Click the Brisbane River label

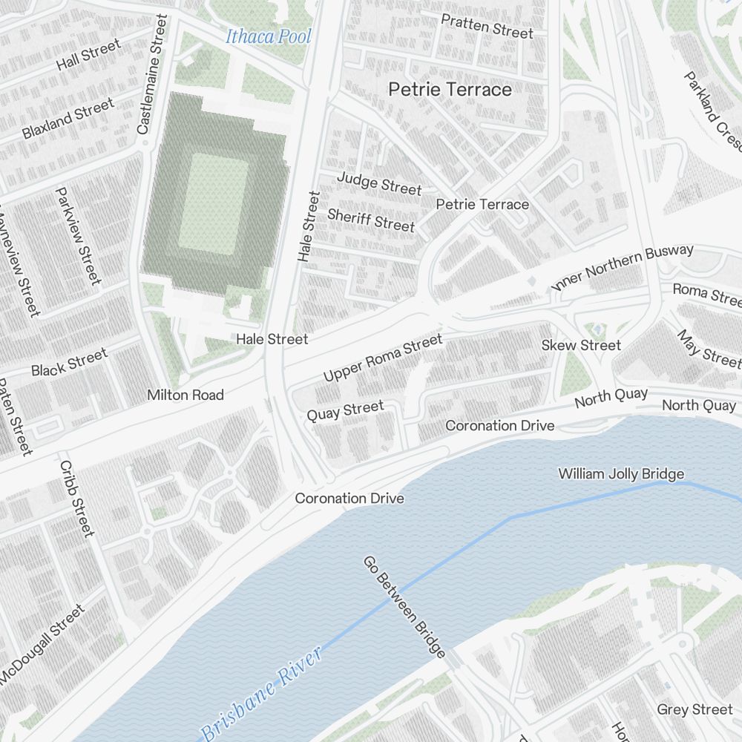(261, 693)
